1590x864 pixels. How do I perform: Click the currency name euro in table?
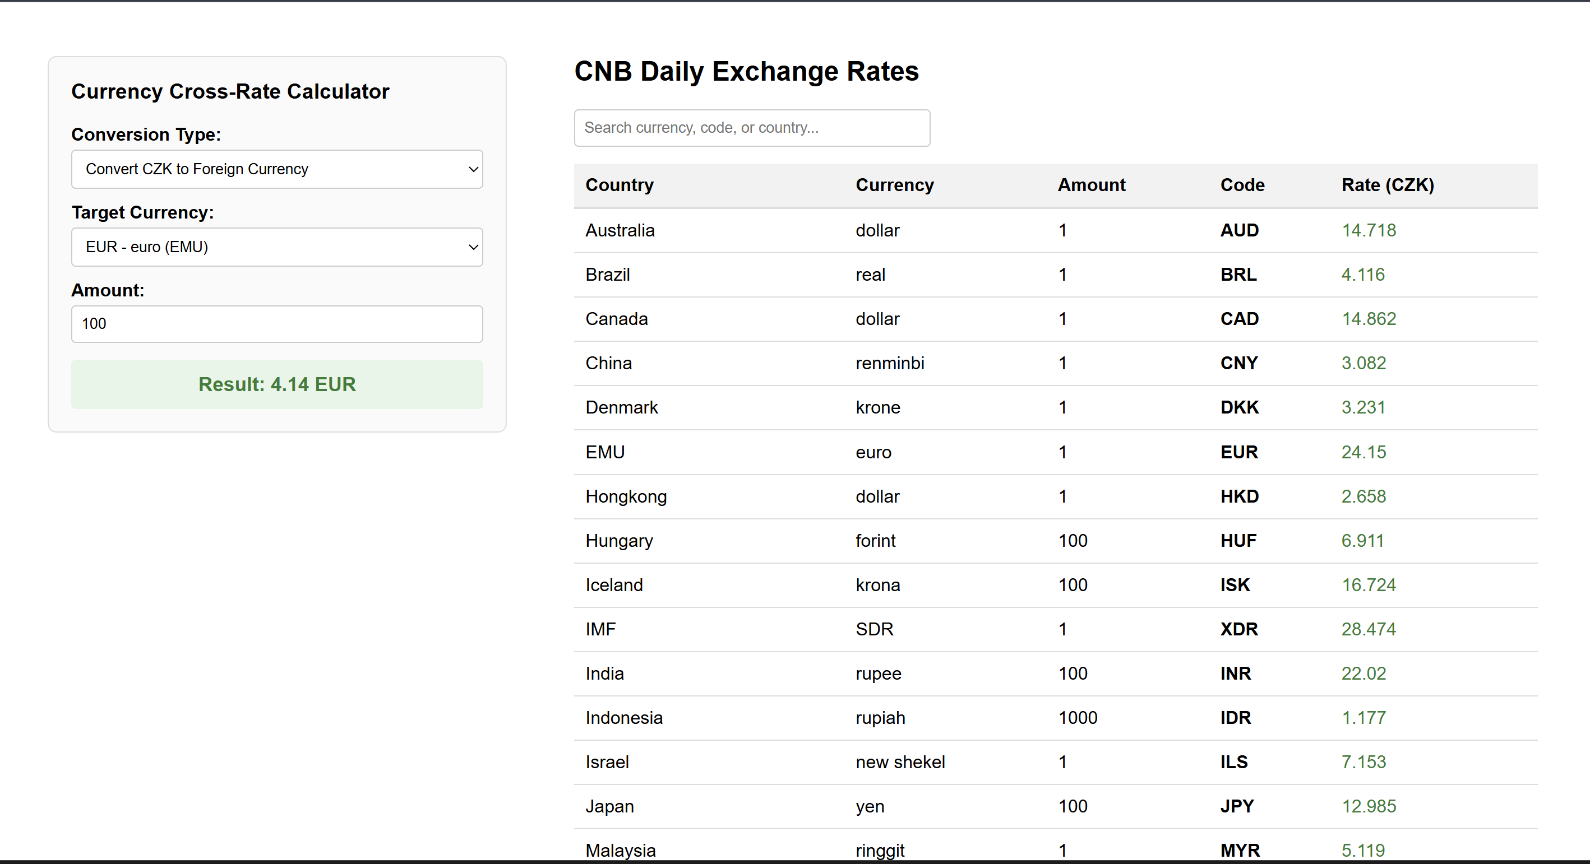[x=873, y=452]
